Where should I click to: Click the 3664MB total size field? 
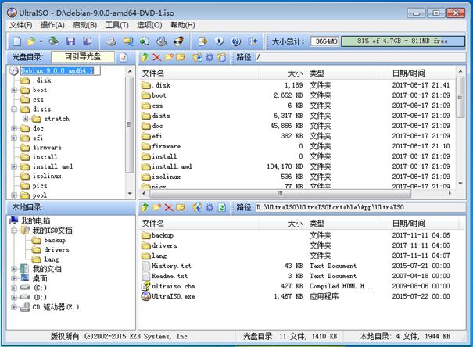324,41
